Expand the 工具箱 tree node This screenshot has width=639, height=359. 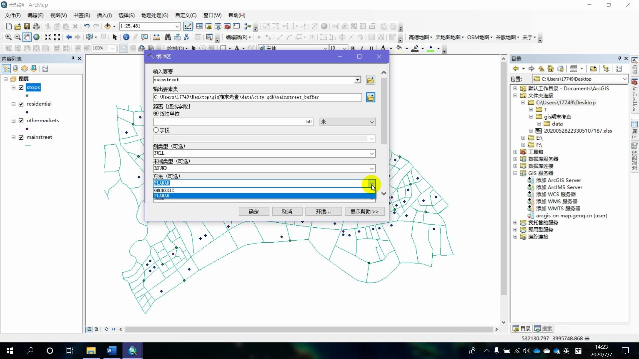[515, 152]
